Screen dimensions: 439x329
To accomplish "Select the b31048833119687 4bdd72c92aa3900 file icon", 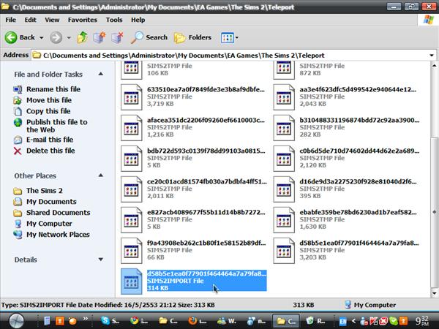I will click(x=284, y=128).
